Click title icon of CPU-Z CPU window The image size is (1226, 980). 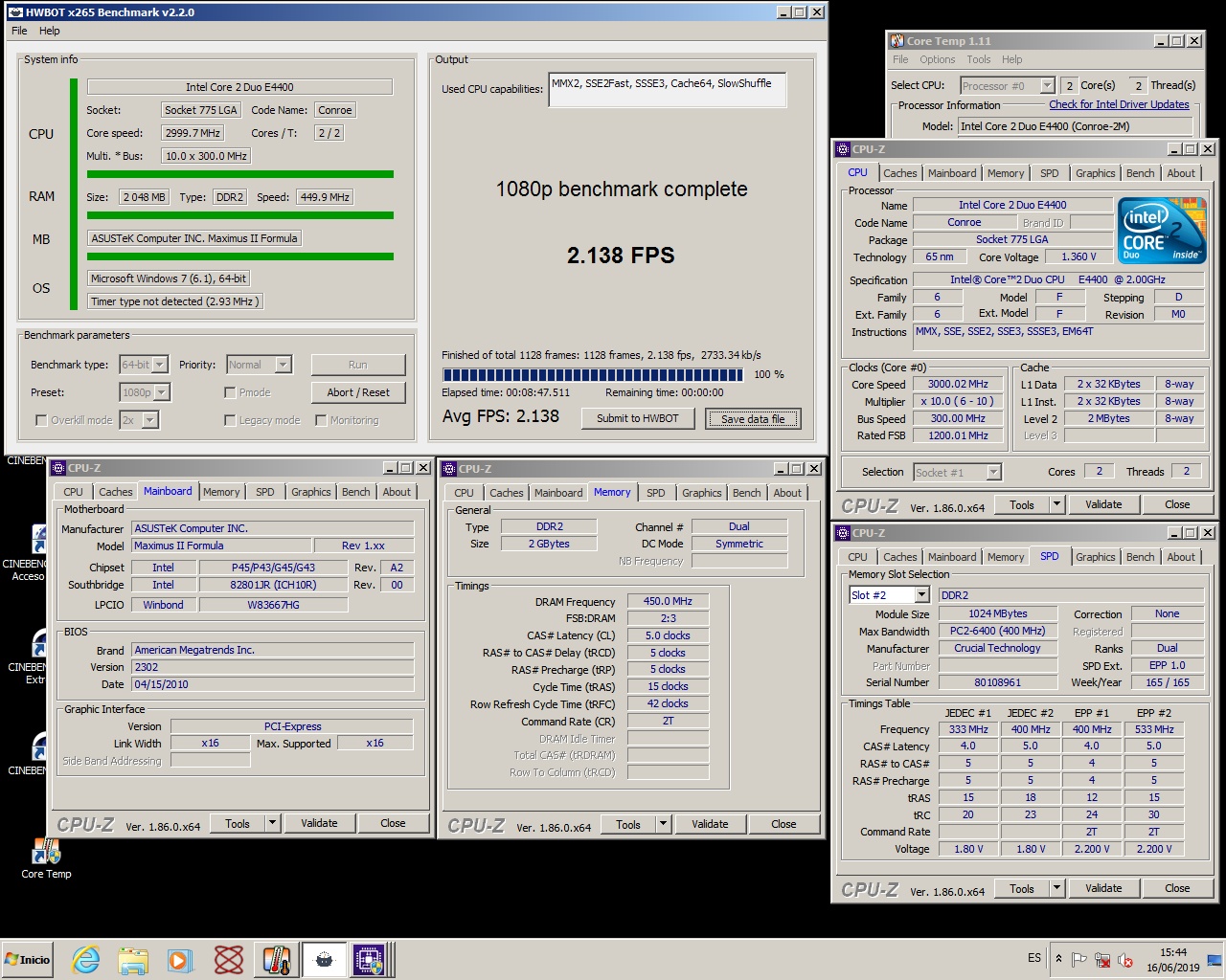tap(844, 149)
